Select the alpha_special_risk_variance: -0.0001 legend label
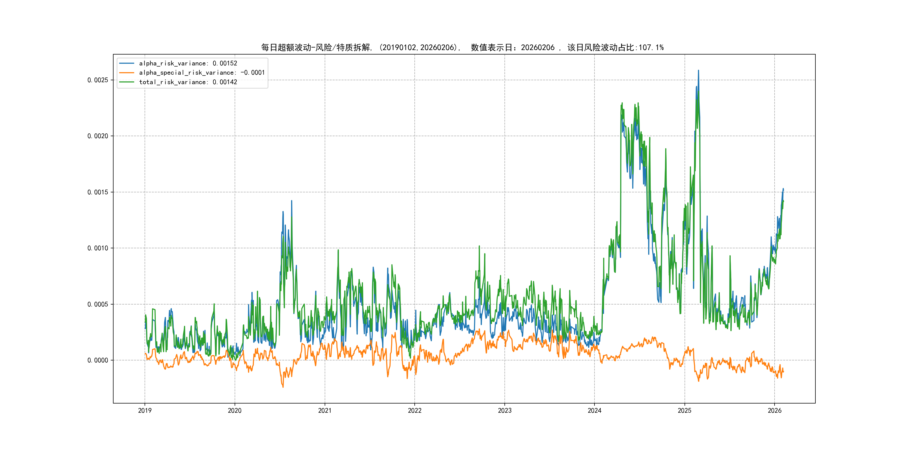This screenshot has height=453, width=906. (202, 73)
